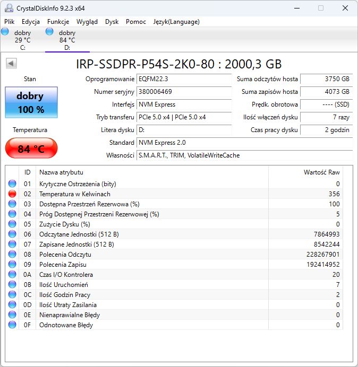358x367 pixels.
Task: Select the Czas I/O Kontrolera attribute name
Action: pos(66,275)
